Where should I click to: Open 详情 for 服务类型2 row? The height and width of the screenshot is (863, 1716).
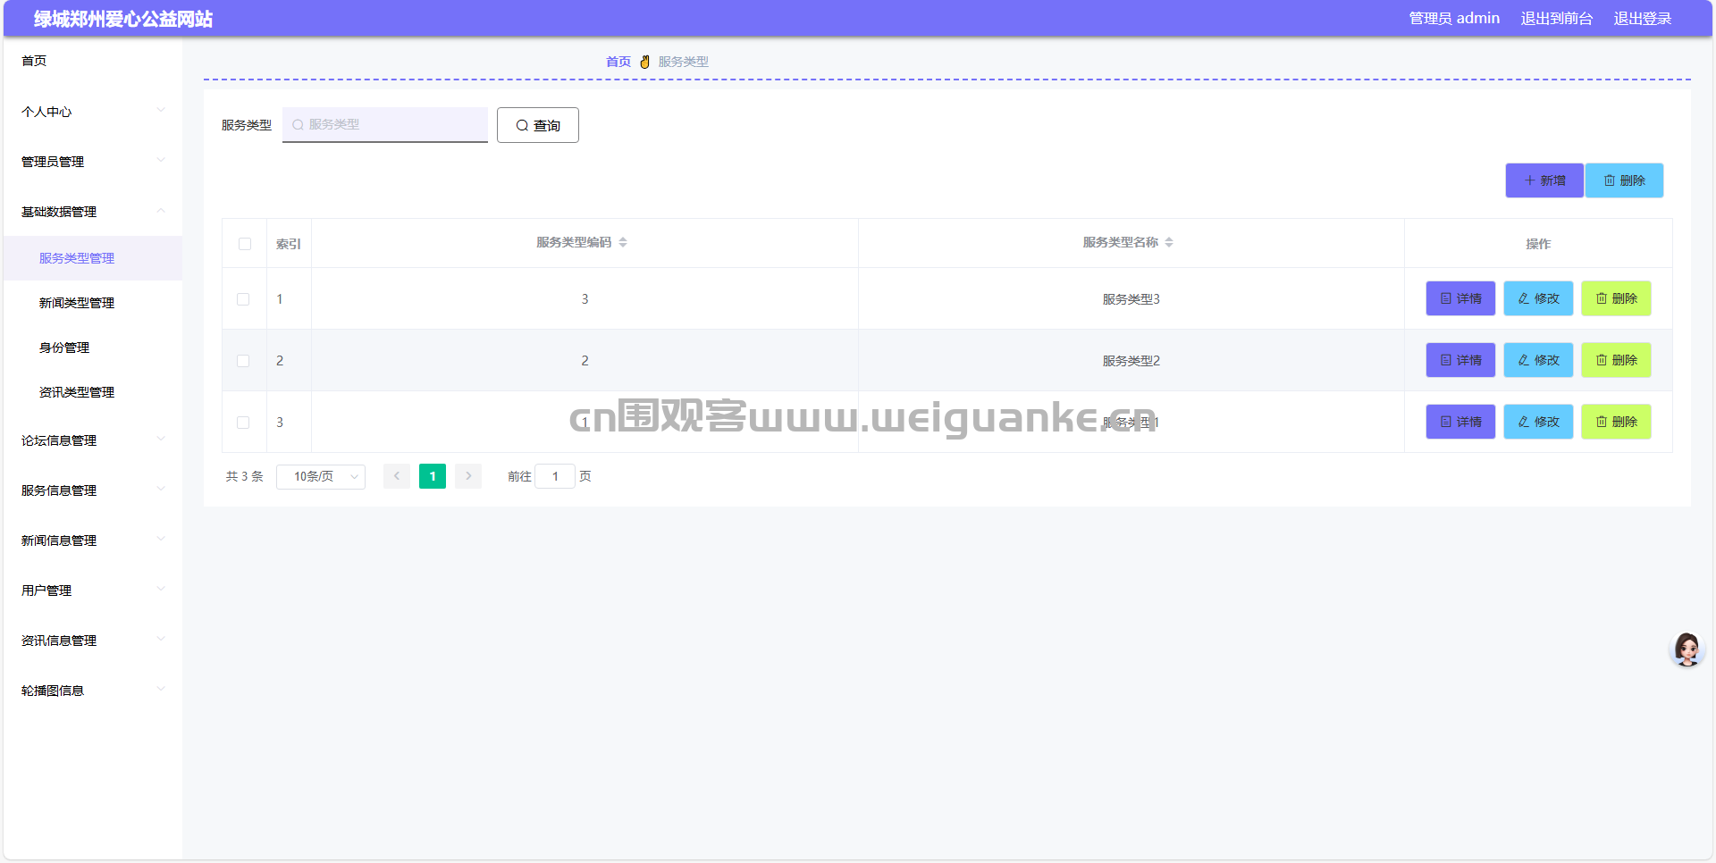1460,360
